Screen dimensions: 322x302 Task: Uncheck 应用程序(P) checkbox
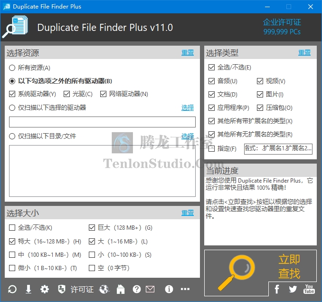pyautogui.click(x=211, y=108)
